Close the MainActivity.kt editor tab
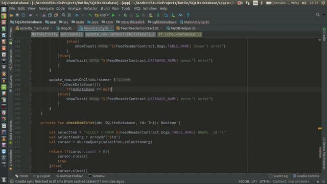This screenshot has width=327, height=184. [111, 28]
